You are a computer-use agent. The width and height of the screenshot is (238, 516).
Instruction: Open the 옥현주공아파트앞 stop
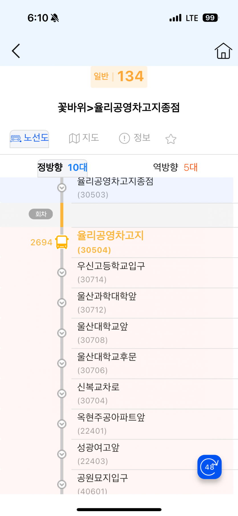(x=154, y=424)
